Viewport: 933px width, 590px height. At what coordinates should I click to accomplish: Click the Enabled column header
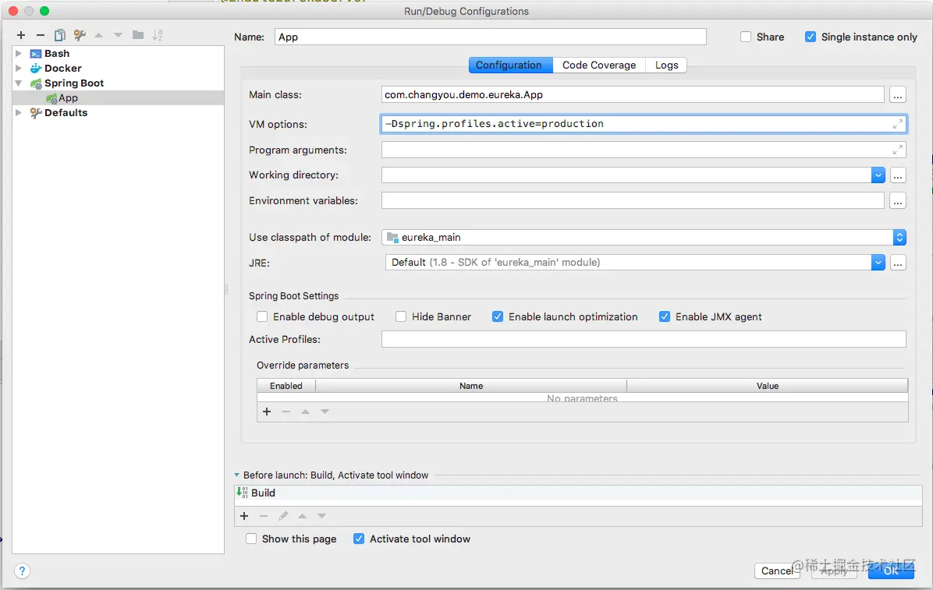[x=286, y=386]
